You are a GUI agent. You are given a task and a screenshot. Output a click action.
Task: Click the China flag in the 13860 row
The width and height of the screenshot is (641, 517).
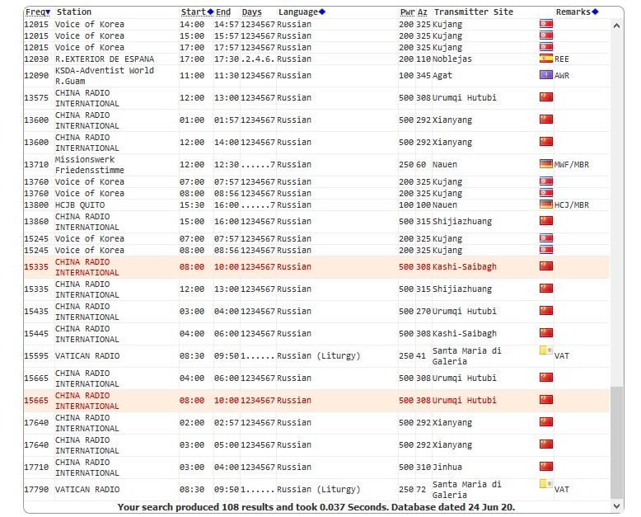[546, 221]
